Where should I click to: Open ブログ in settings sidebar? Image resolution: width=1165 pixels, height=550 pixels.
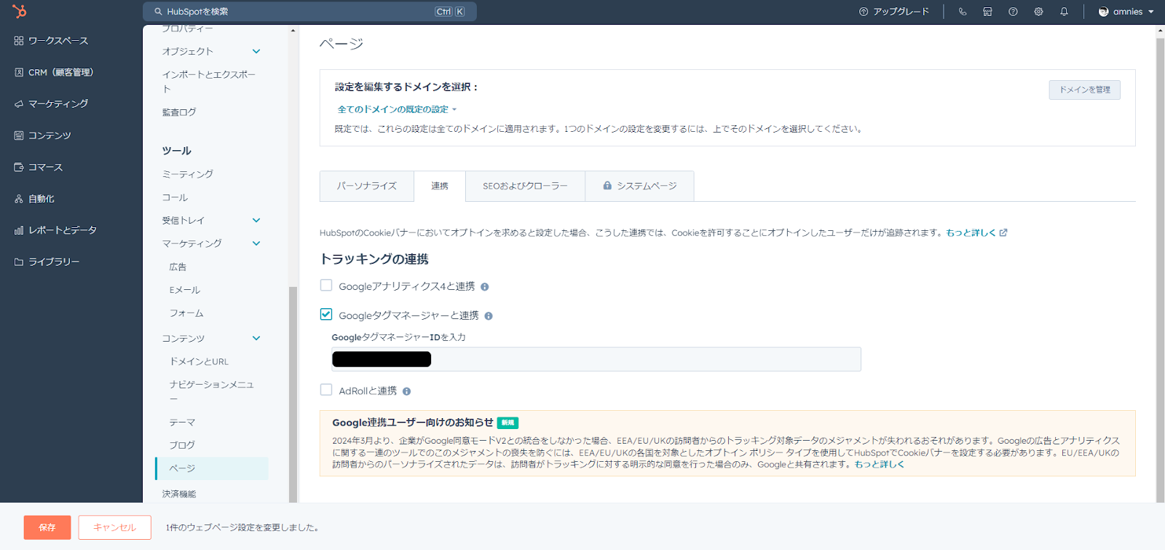[x=182, y=445]
